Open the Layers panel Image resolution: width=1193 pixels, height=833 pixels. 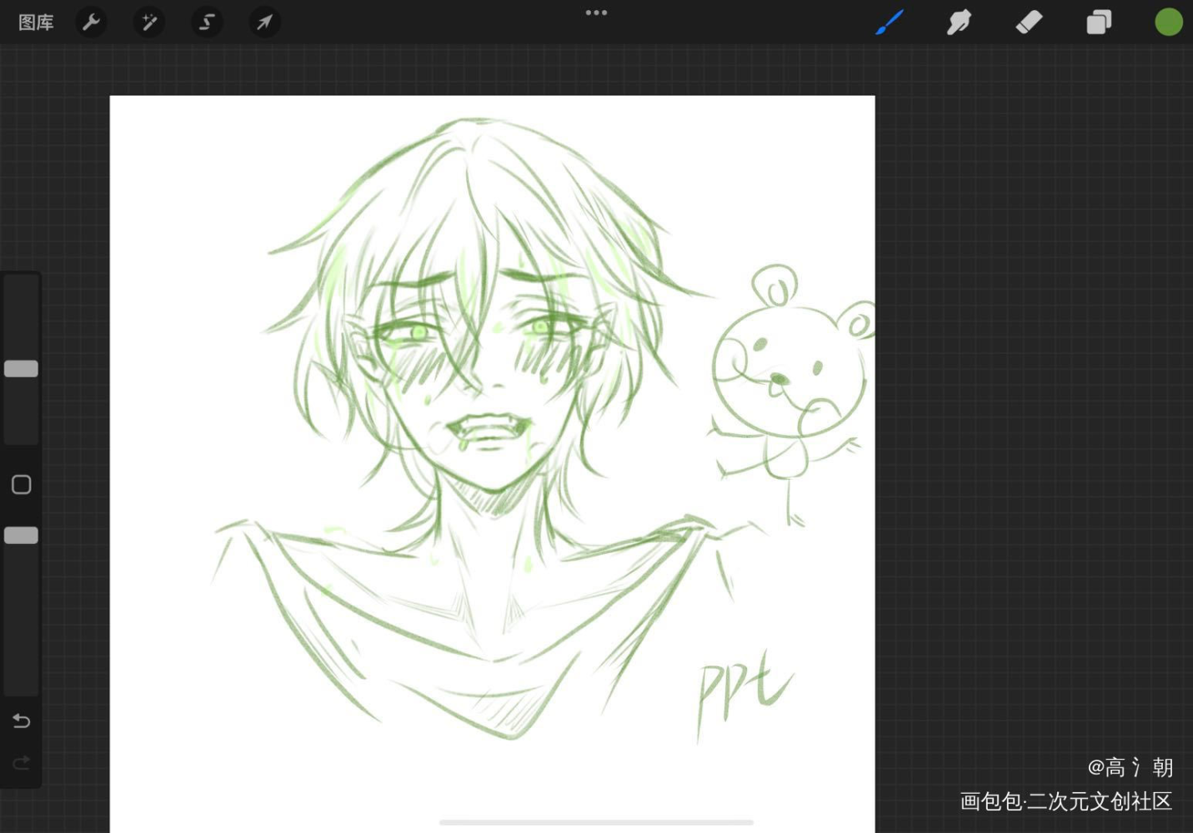coord(1099,22)
